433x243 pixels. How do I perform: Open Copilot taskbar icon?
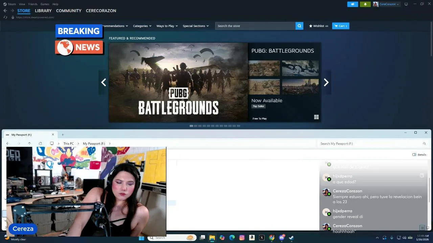222,238
